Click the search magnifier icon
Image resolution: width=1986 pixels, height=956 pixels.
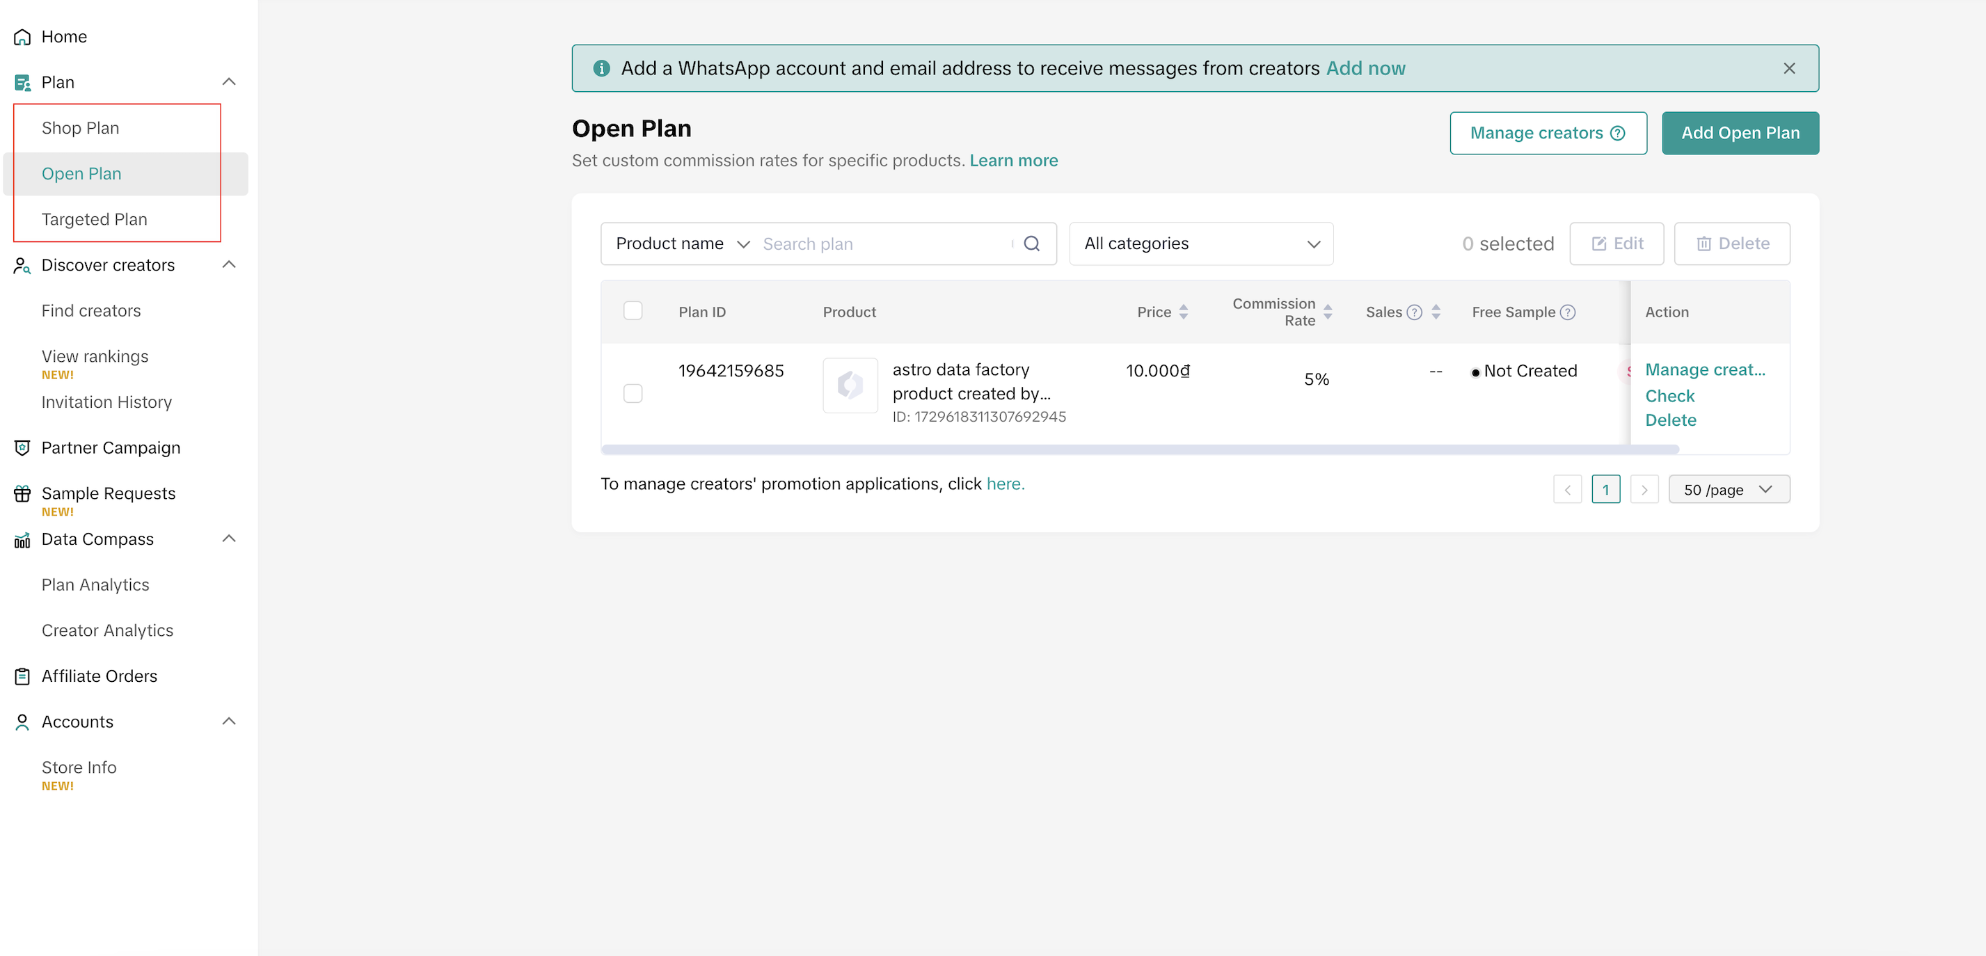pos(1031,244)
